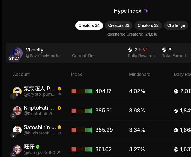The width and height of the screenshot is (191, 157).
Task: Open 旺仔's avatar thumbnail
Action: pyautogui.click(x=17, y=150)
